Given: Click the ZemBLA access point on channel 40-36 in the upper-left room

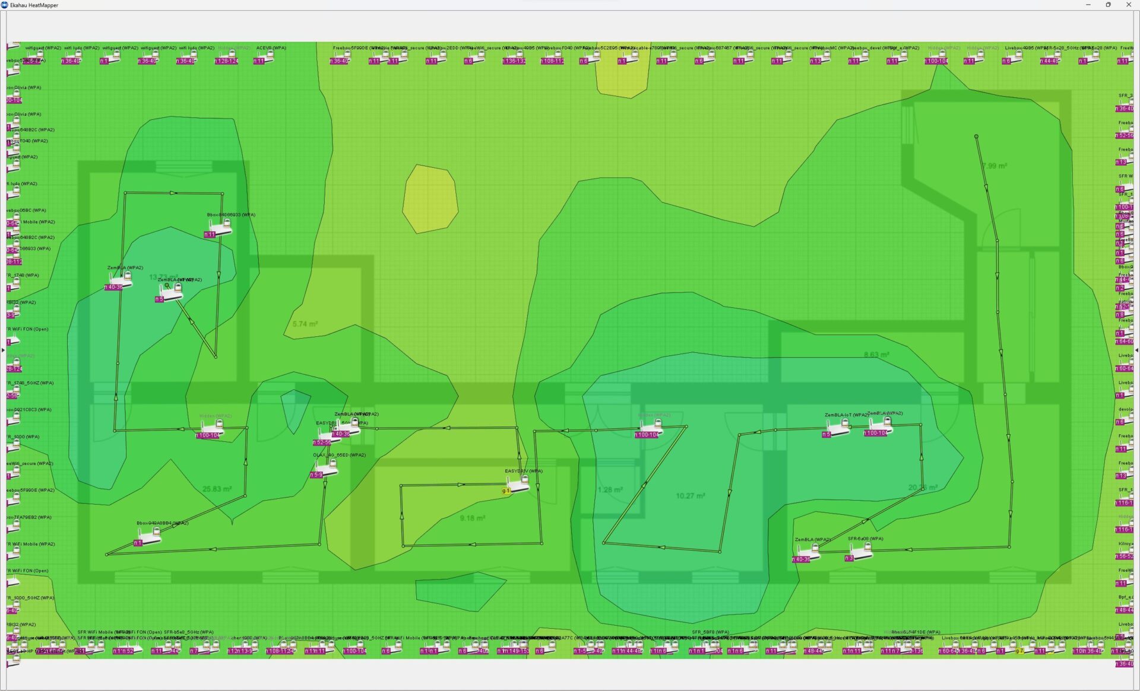Looking at the screenshot, I should (x=121, y=280).
